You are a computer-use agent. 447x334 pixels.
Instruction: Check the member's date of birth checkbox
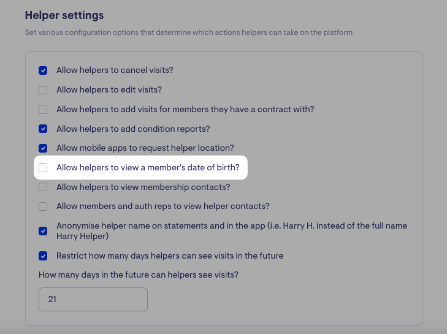[43, 167]
